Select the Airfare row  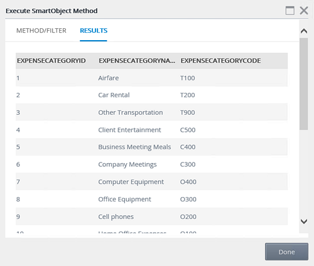[151, 78]
